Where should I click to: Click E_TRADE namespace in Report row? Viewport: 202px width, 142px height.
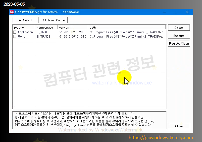[43, 37]
